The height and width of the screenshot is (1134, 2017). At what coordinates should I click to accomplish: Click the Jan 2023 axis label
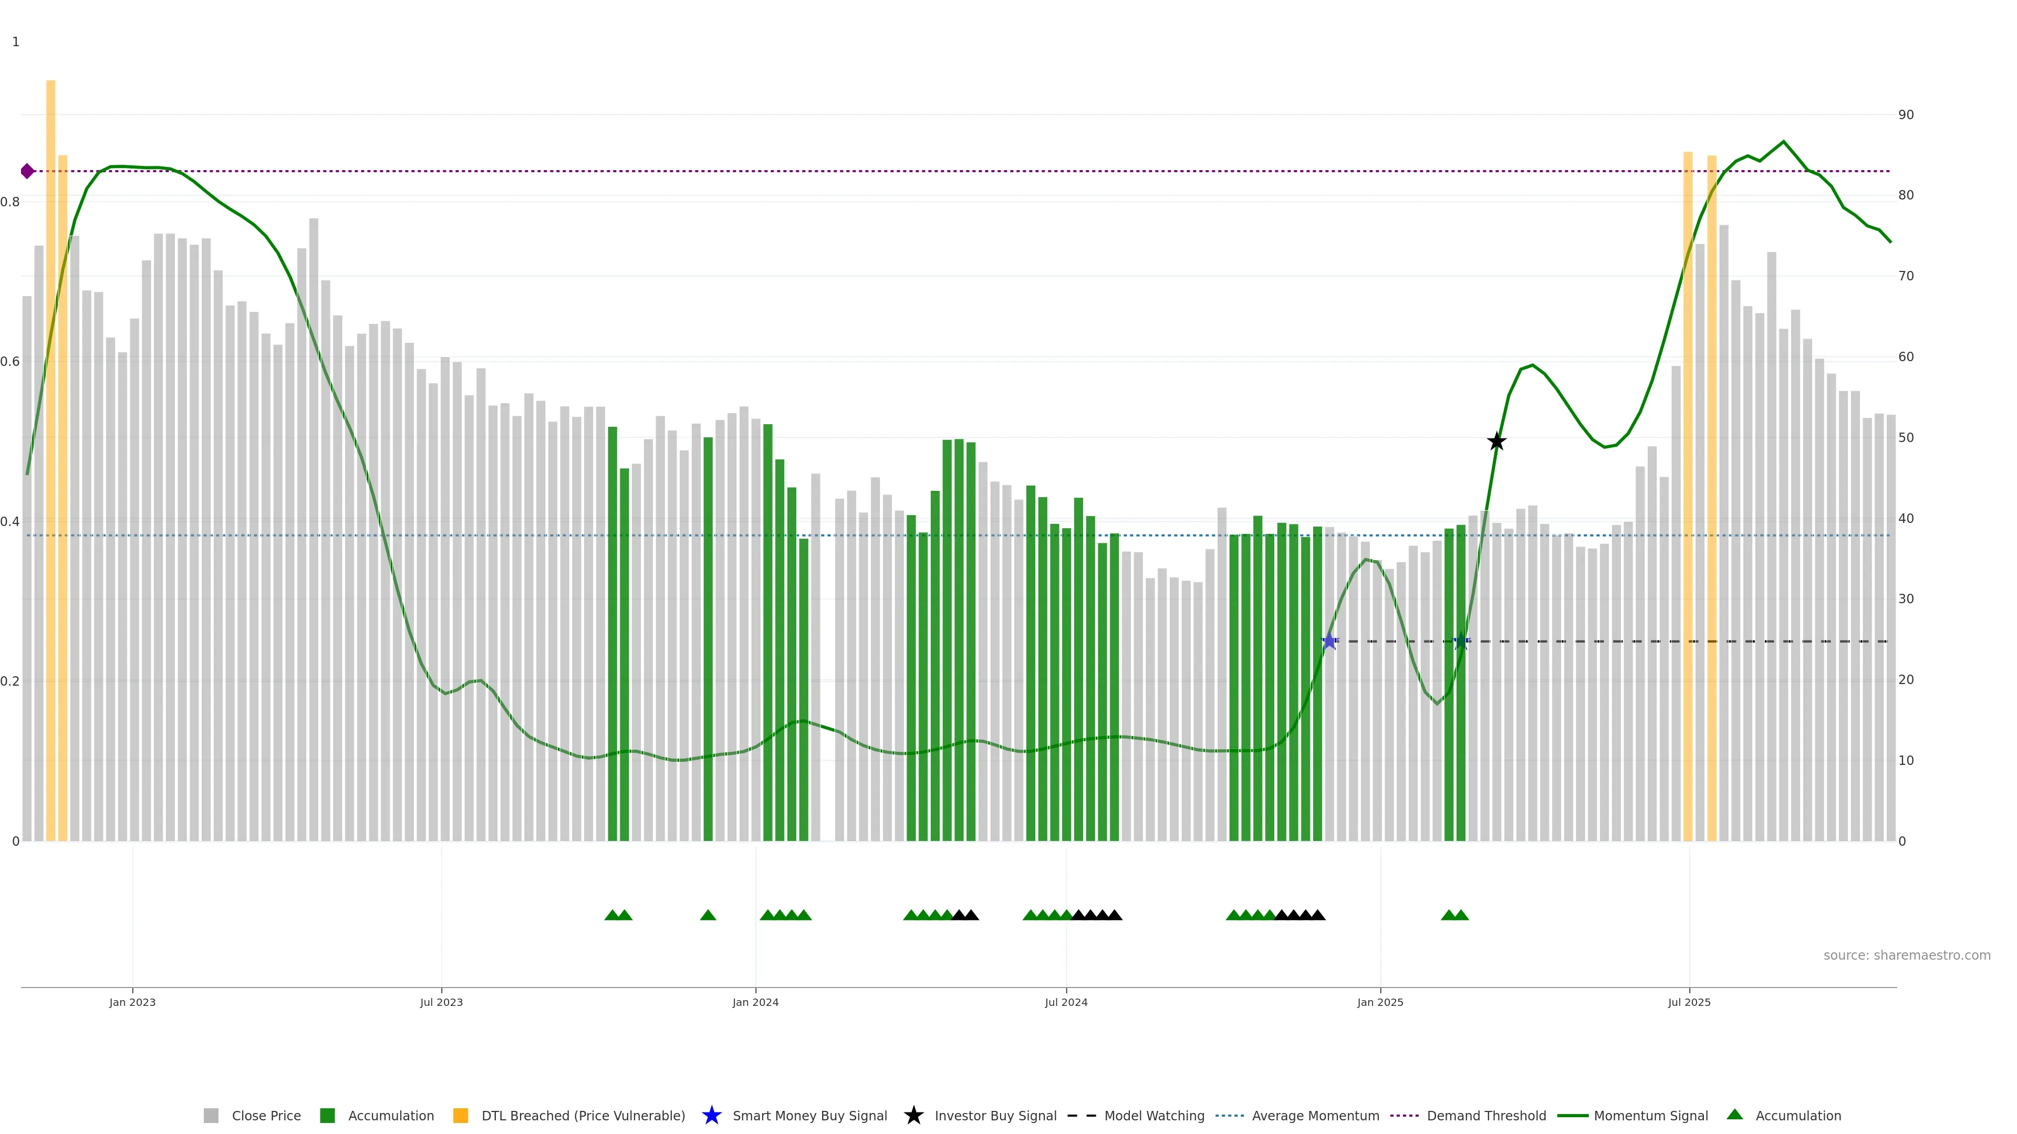coord(132,1002)
